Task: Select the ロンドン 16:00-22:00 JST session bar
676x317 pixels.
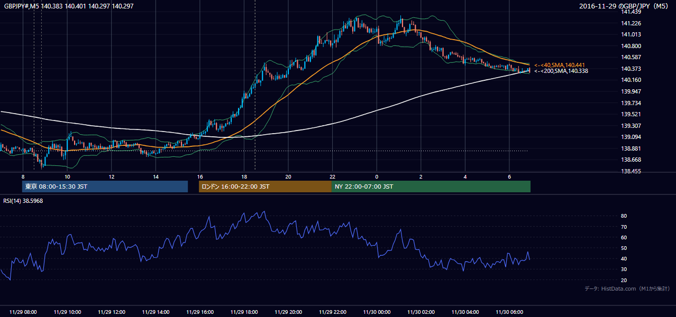Action: pos(265,187)
